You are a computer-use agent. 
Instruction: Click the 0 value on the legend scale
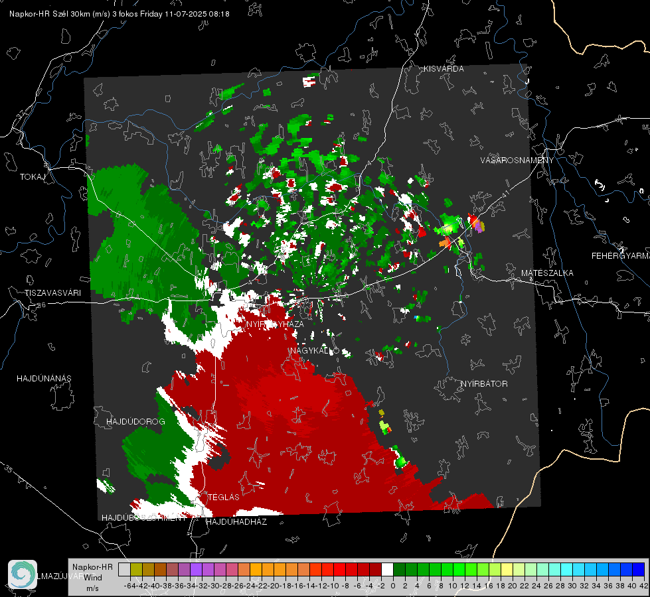pos(394,586)
